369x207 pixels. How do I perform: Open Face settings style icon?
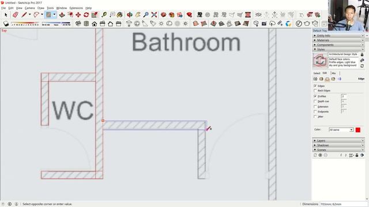pos(321,79)
